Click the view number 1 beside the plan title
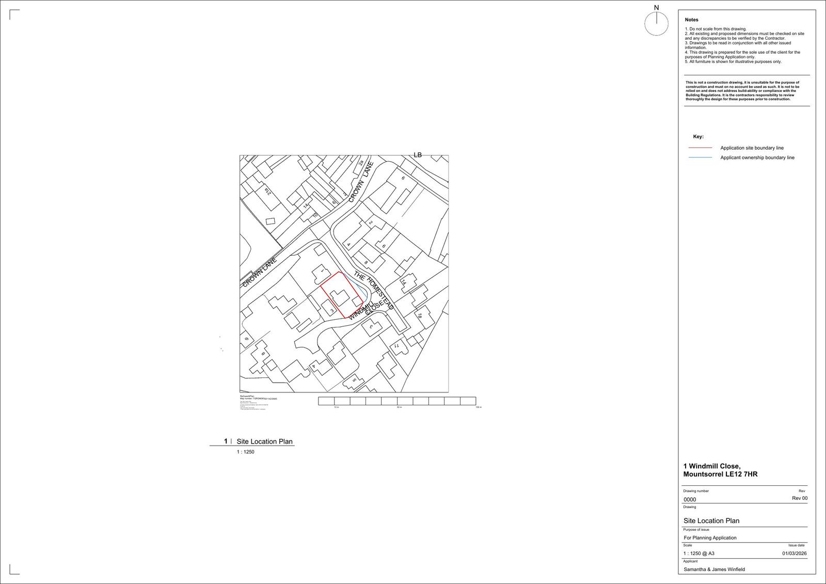The width and height of the screenshot is (826, 584). tap(226, 441)
